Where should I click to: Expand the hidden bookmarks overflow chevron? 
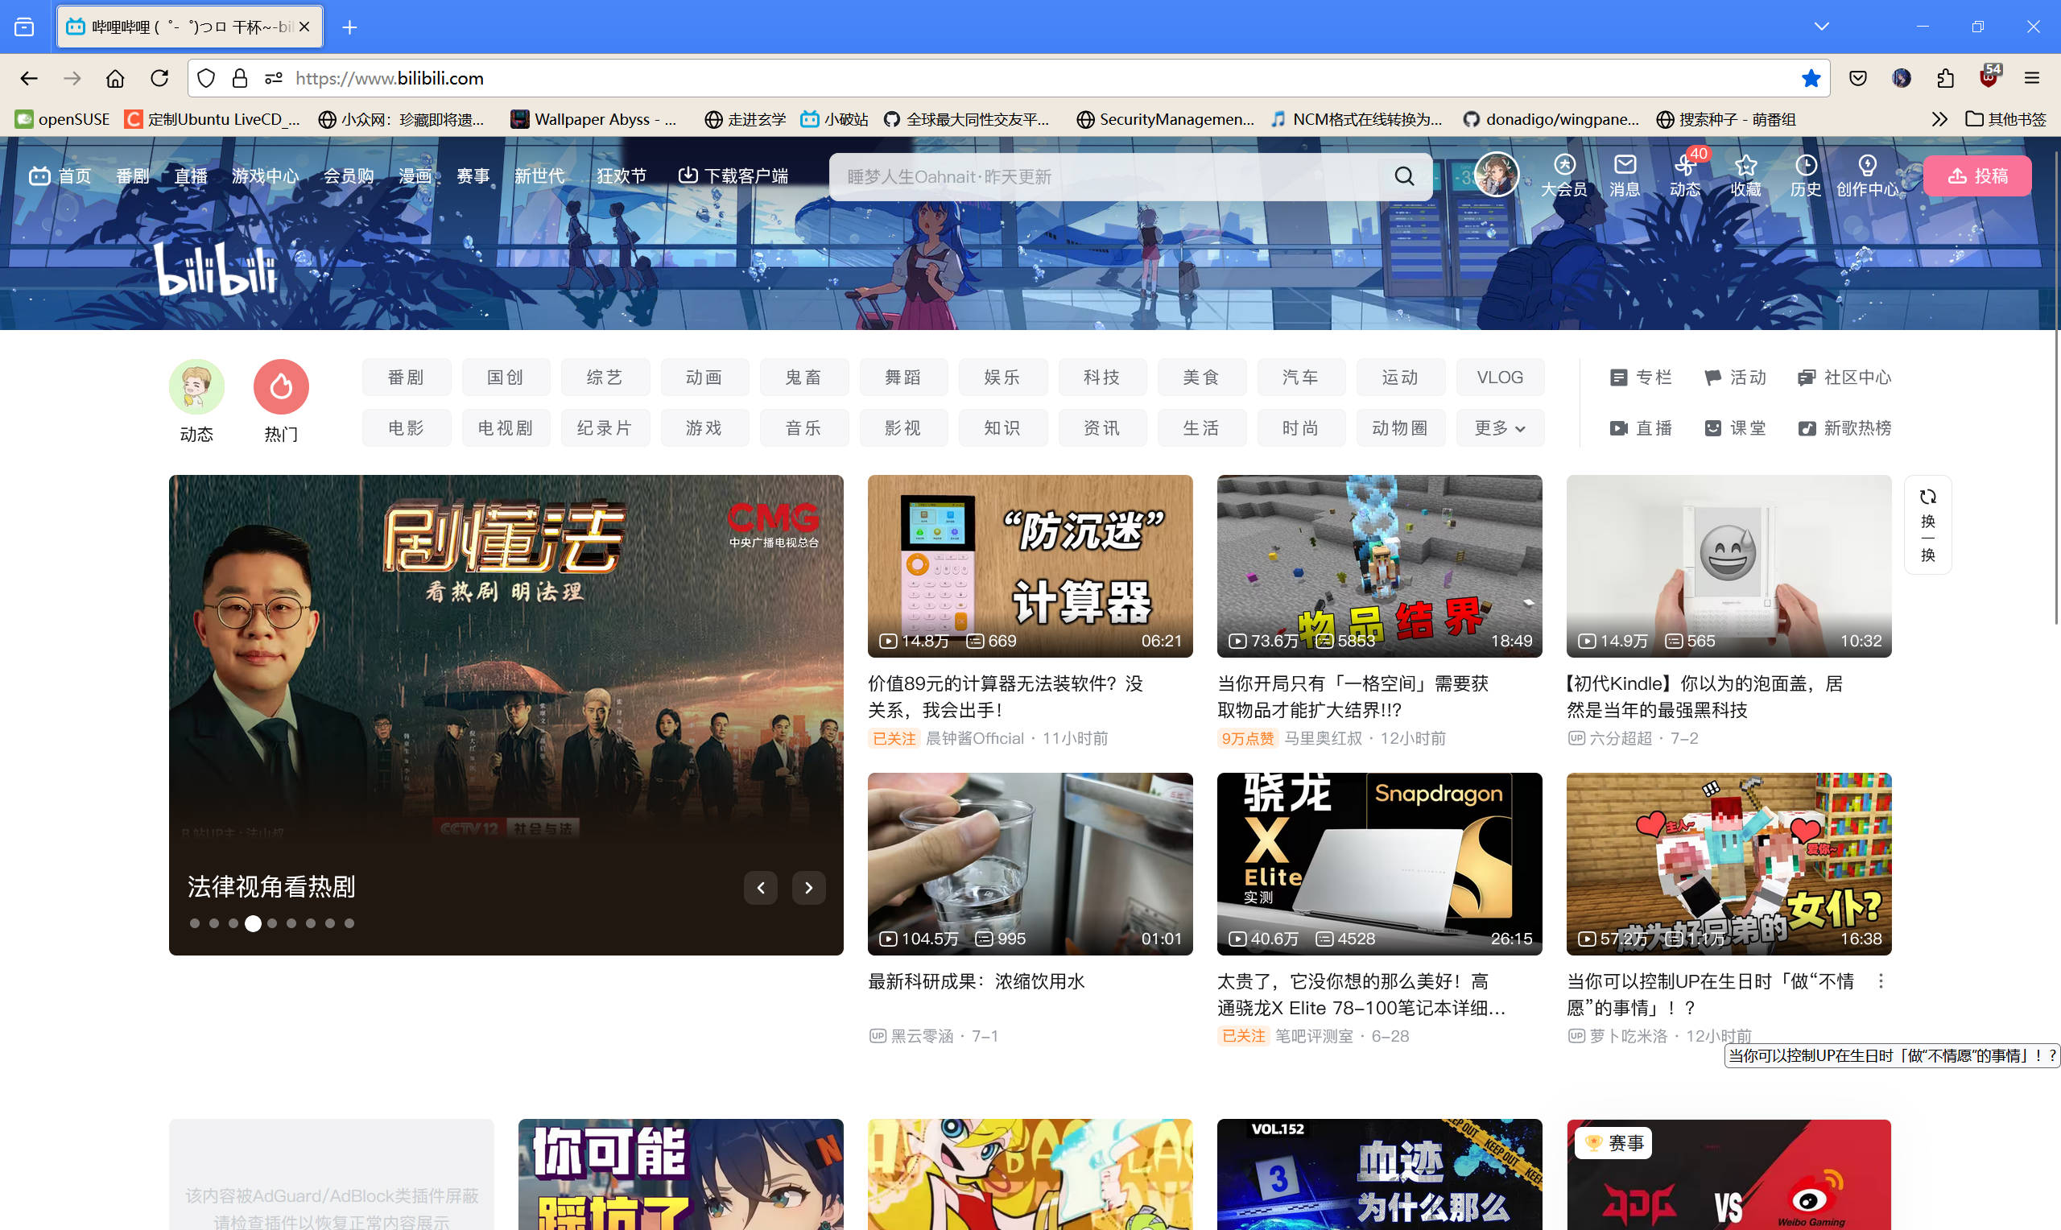1939,119
